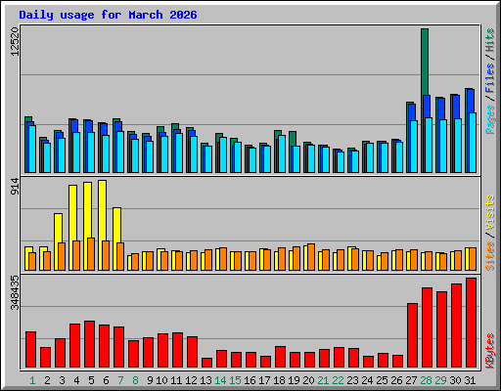
Task: Click the red KBytes bar for day 27
Action: (412, 335)
